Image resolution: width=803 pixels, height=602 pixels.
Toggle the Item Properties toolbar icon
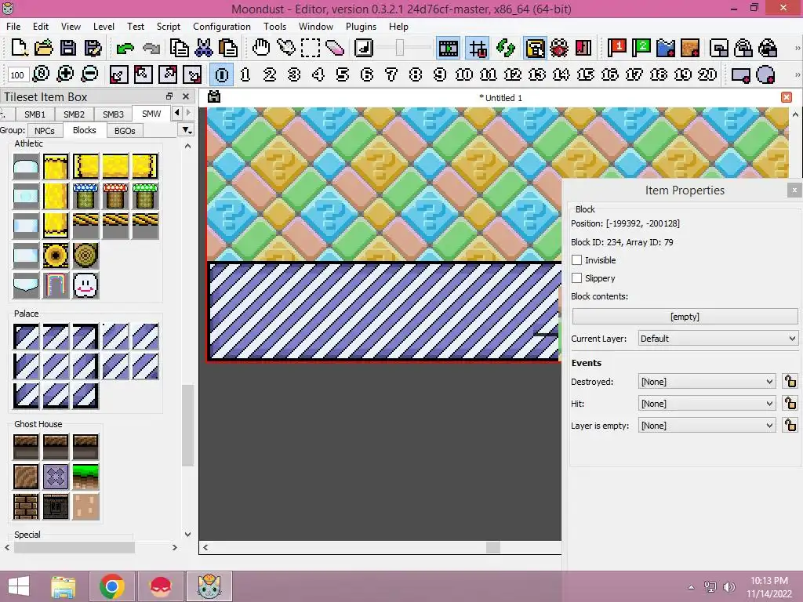click(x=535, y=48)
